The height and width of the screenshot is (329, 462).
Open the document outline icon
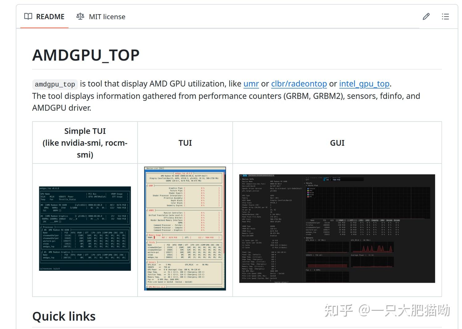click(445, 17)
